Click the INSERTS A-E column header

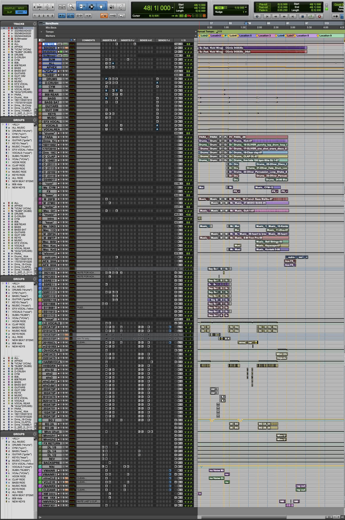(109, 40)
